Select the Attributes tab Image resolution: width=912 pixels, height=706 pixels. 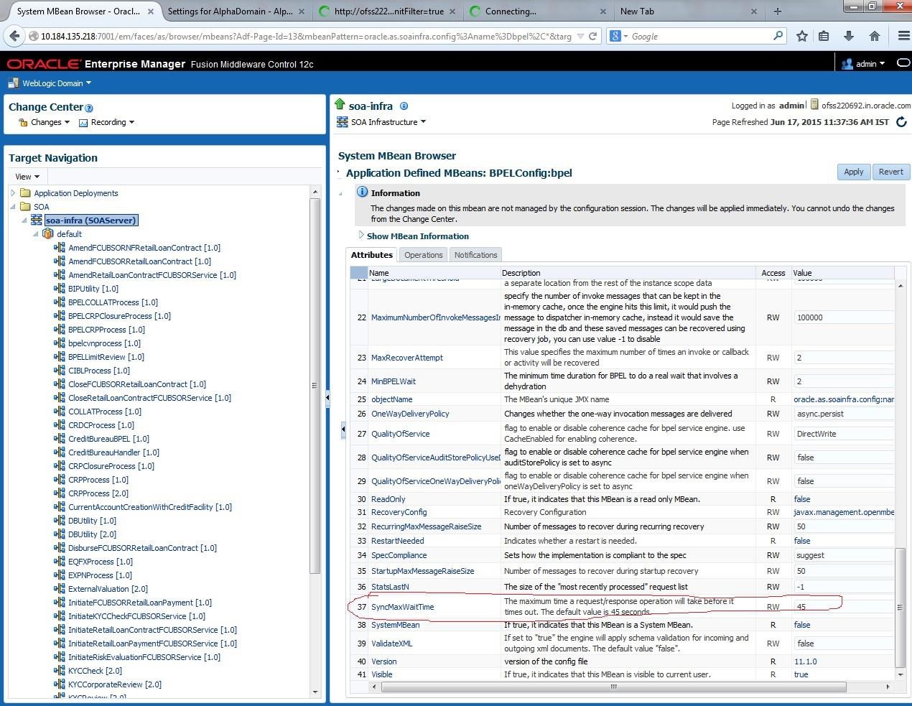coord(372,255)
